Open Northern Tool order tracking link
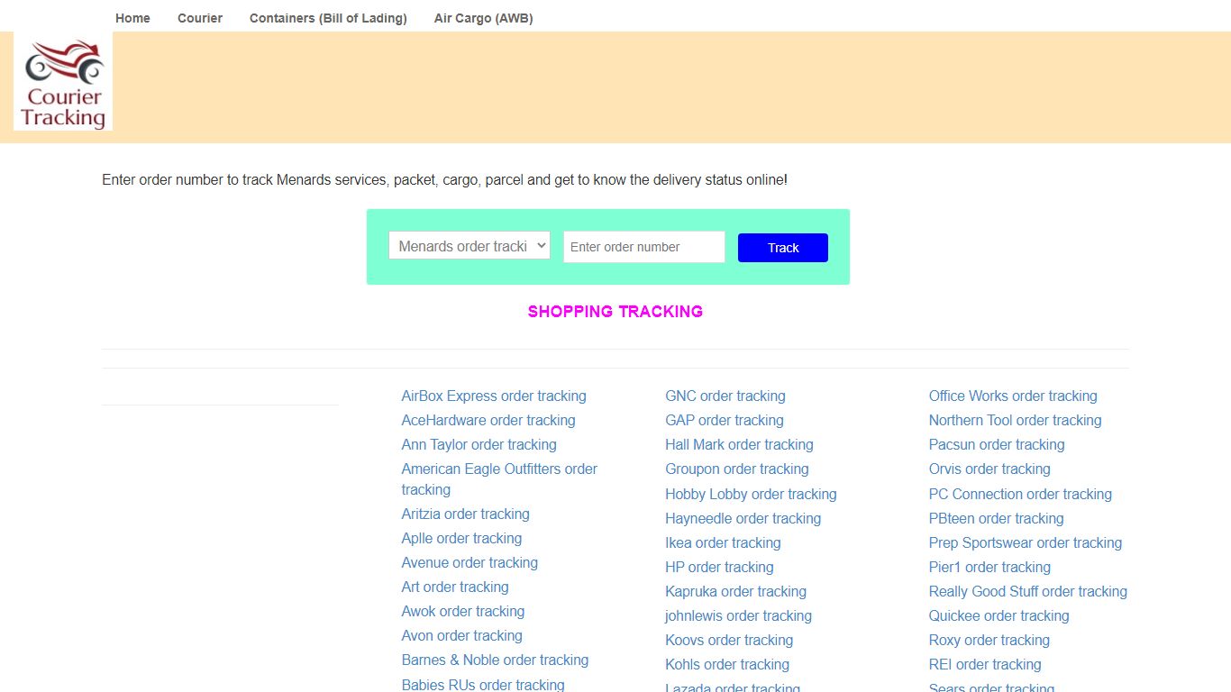Screen dimensions: 1231x692 coord(1016,420)
